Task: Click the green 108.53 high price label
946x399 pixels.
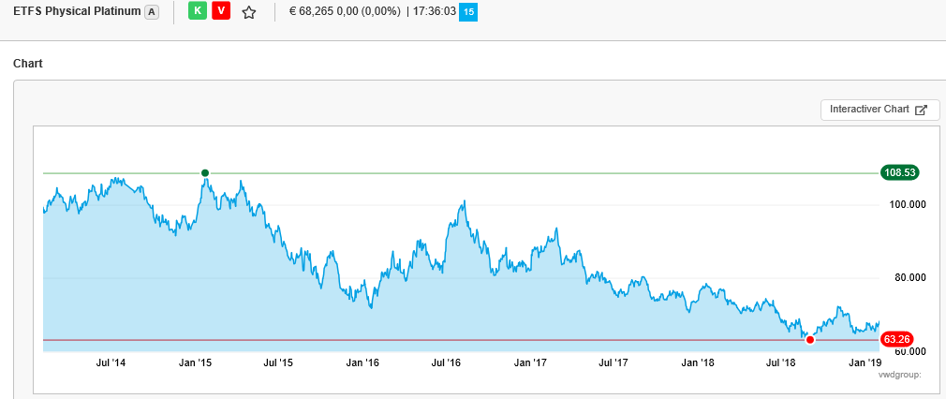Action: (x=899, y=172)
